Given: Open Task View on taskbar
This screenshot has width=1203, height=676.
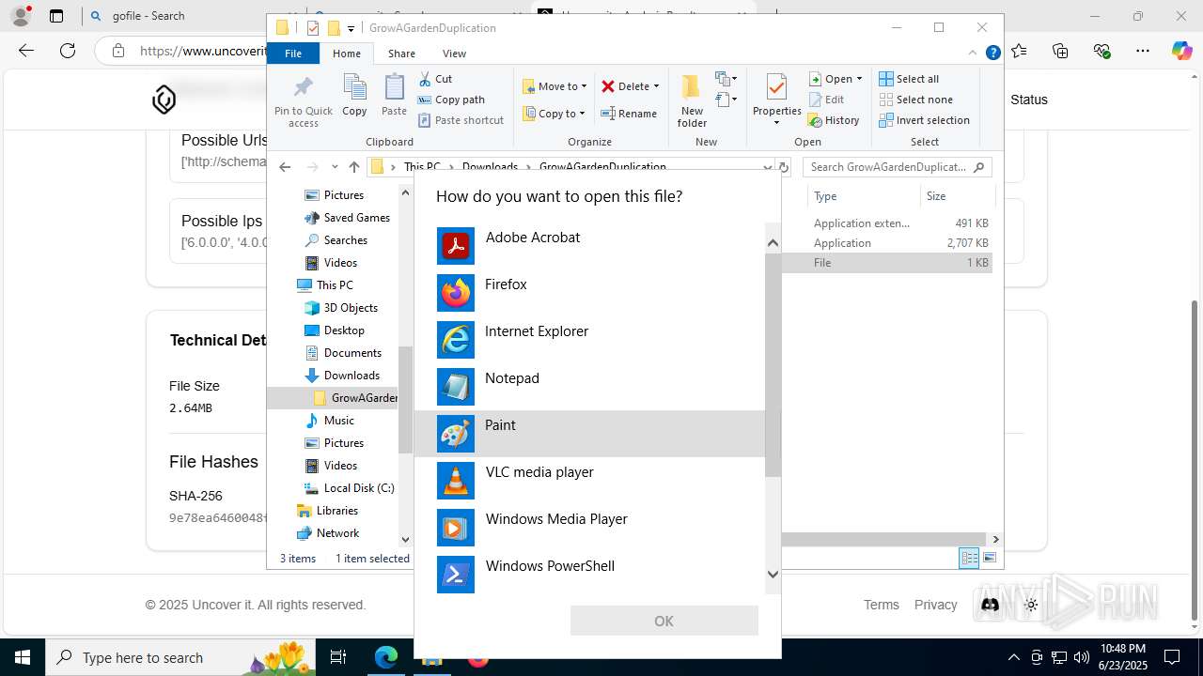Looking at the screenshot, I should click(x=338, y=657).
